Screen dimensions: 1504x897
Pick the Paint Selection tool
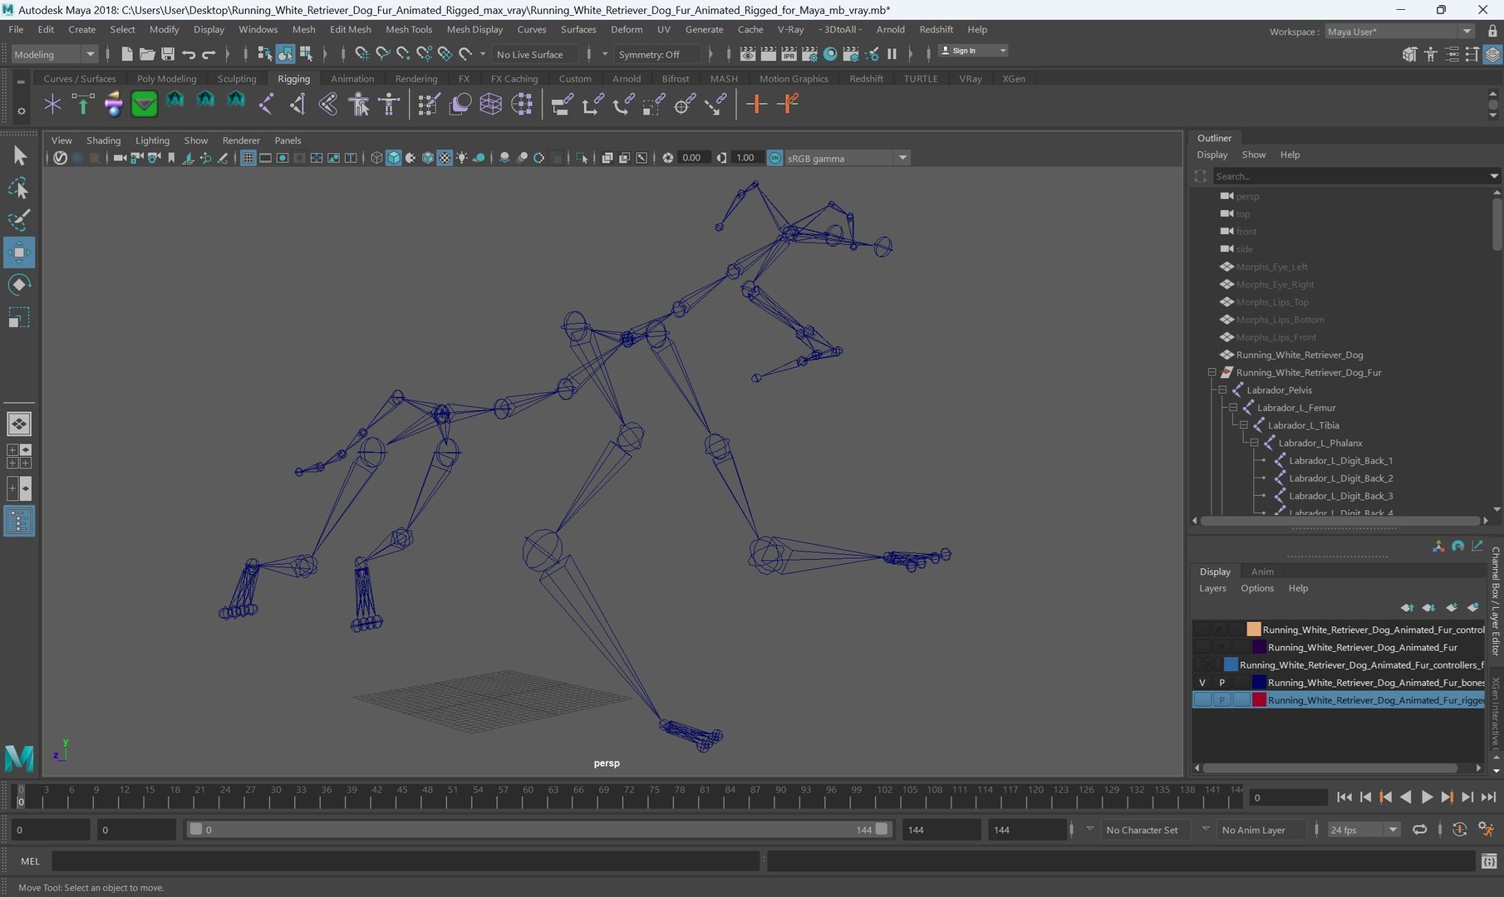pos(18,220)
